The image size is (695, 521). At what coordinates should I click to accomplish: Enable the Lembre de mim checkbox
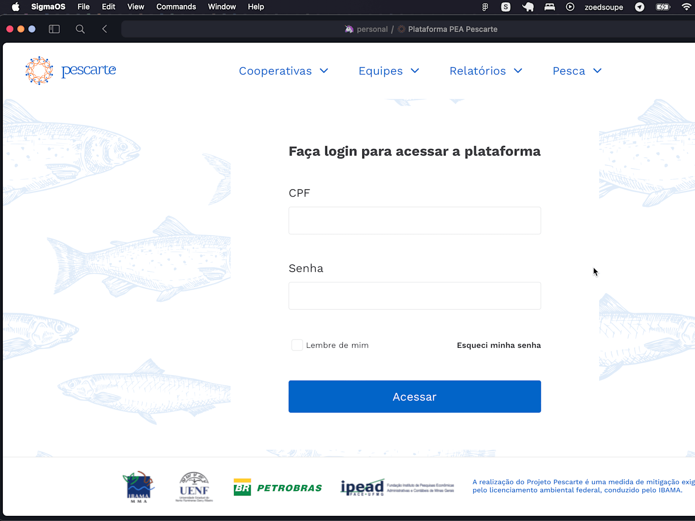pyautogui.click(x=297, y=345)
